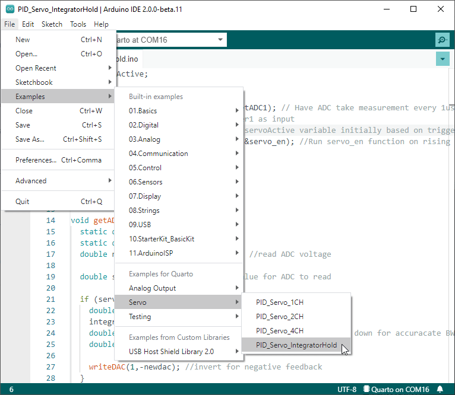The width and height of the screenshot is (455, 395).
Task: Open the Edit menu
Action: [x=28, y=24]
